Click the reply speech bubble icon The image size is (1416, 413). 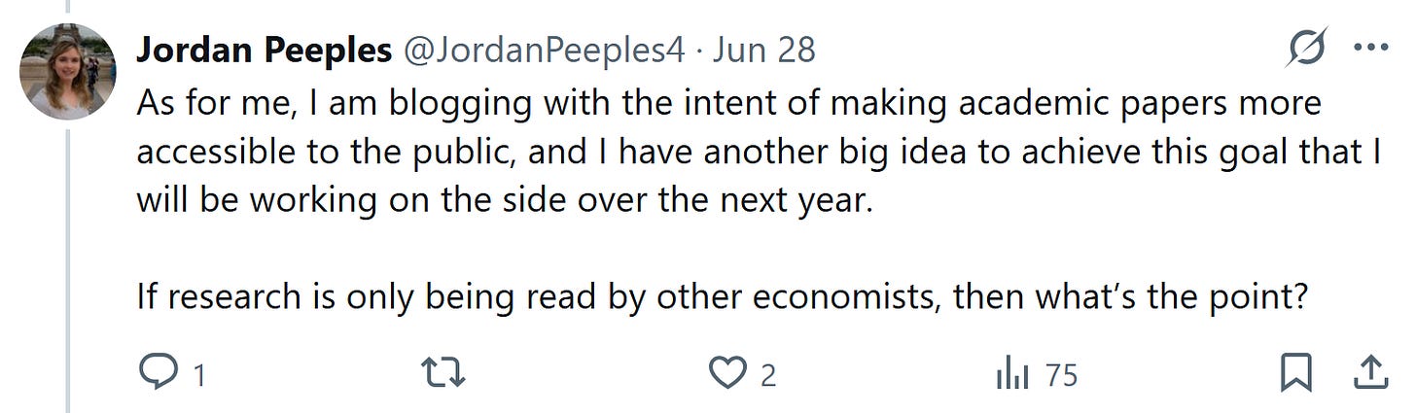pyautogui.click(x=157, y=373)
